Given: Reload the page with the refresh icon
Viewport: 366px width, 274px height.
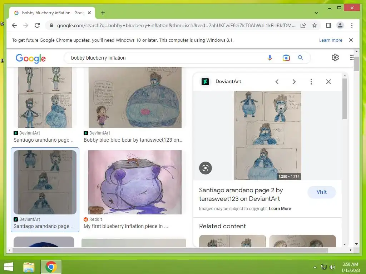Looking at the screenshot, I should (37, 25).
